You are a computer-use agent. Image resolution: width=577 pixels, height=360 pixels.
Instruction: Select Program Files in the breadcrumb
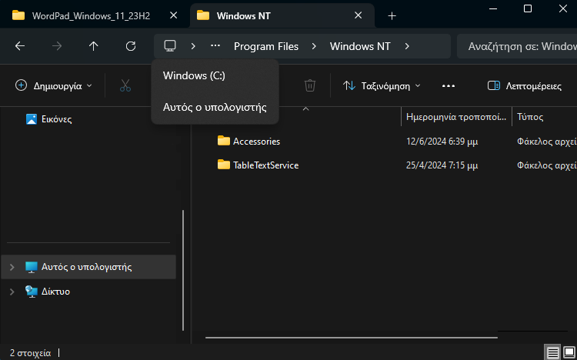pyautogui.click(x=266, y=46)
